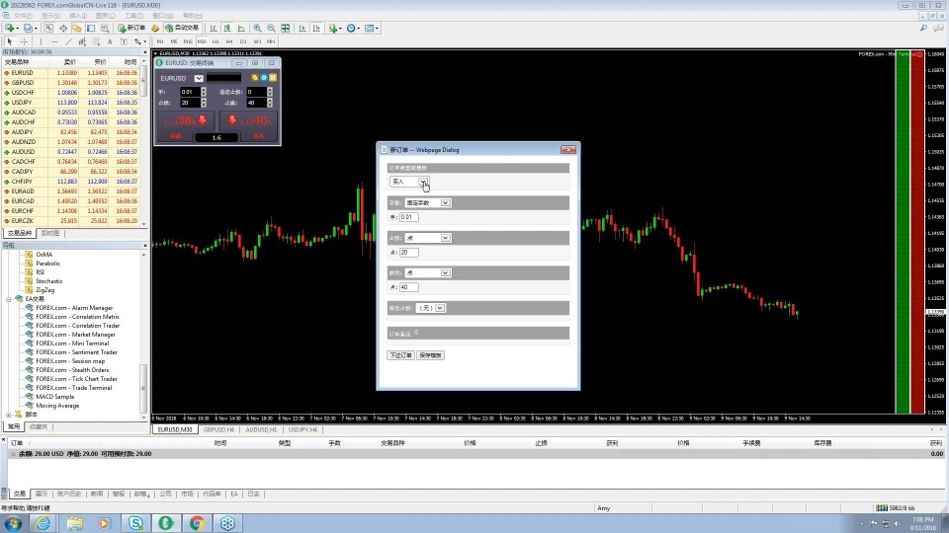This screenshot has width=949, height=533.
Task: Switch chart to the M30 timeframe
Action: [202, 41]
